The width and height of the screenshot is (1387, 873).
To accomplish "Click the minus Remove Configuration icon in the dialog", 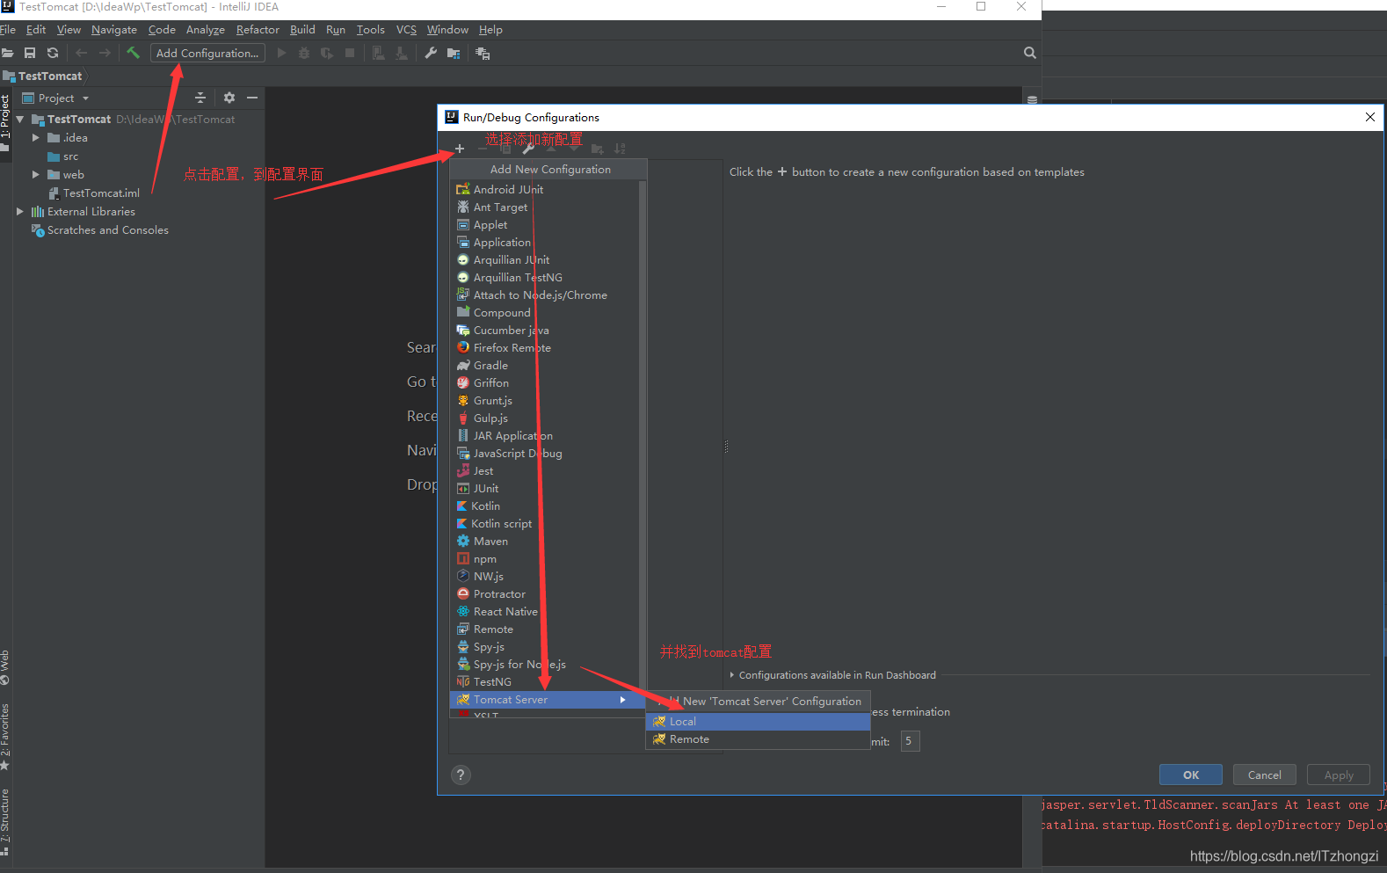I will click(x=483, y=149).
